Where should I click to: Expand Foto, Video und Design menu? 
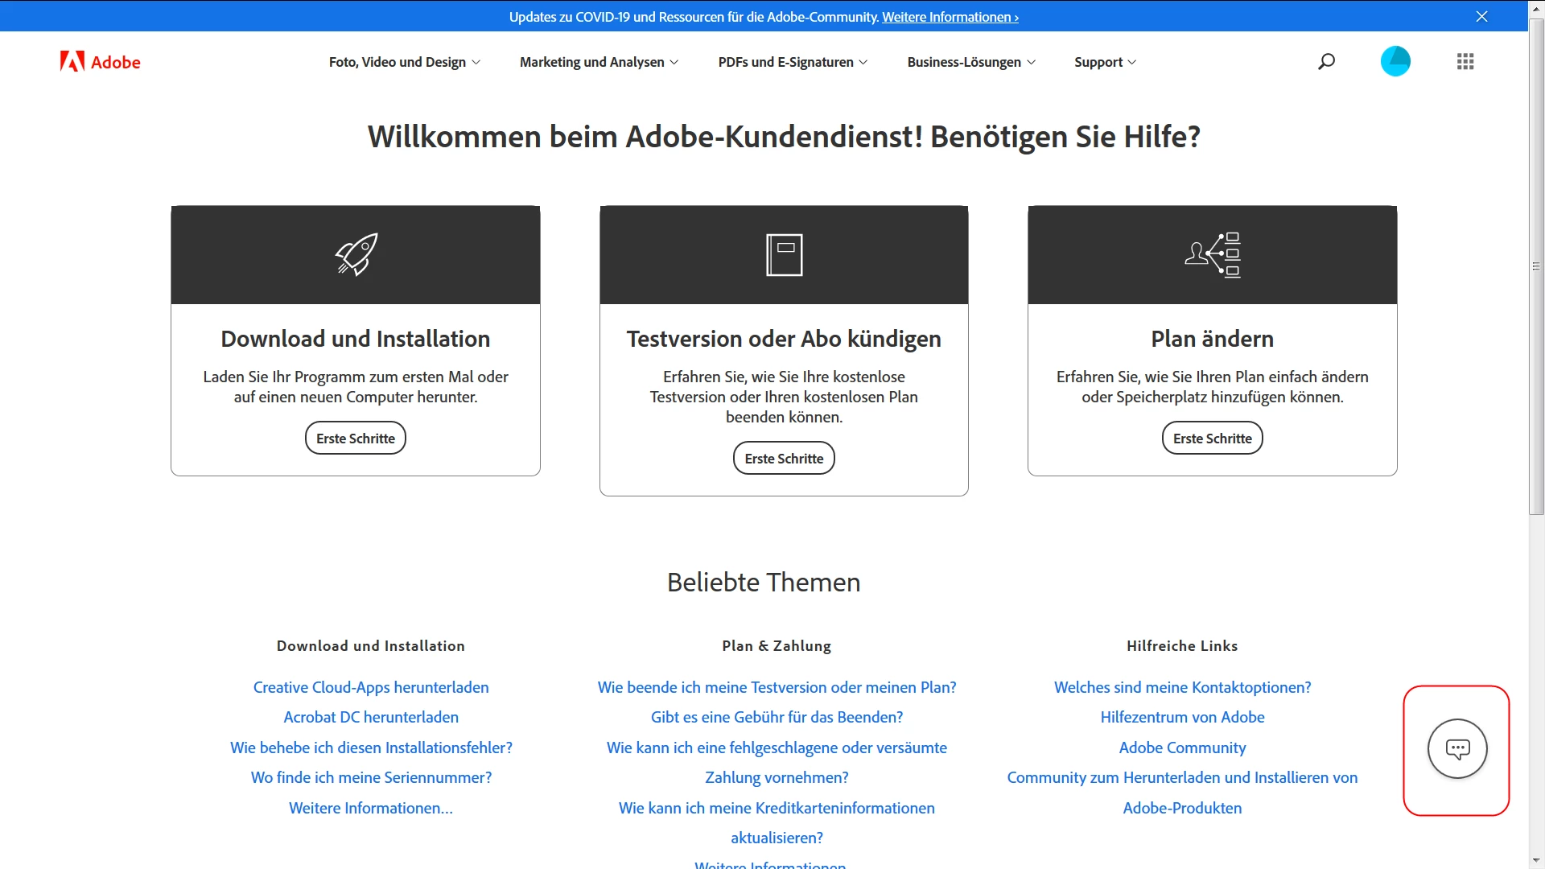404,62
